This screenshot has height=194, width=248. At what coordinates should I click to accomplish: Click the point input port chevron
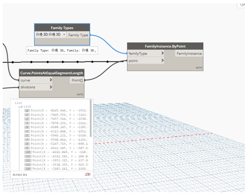[x=162, y=61]
